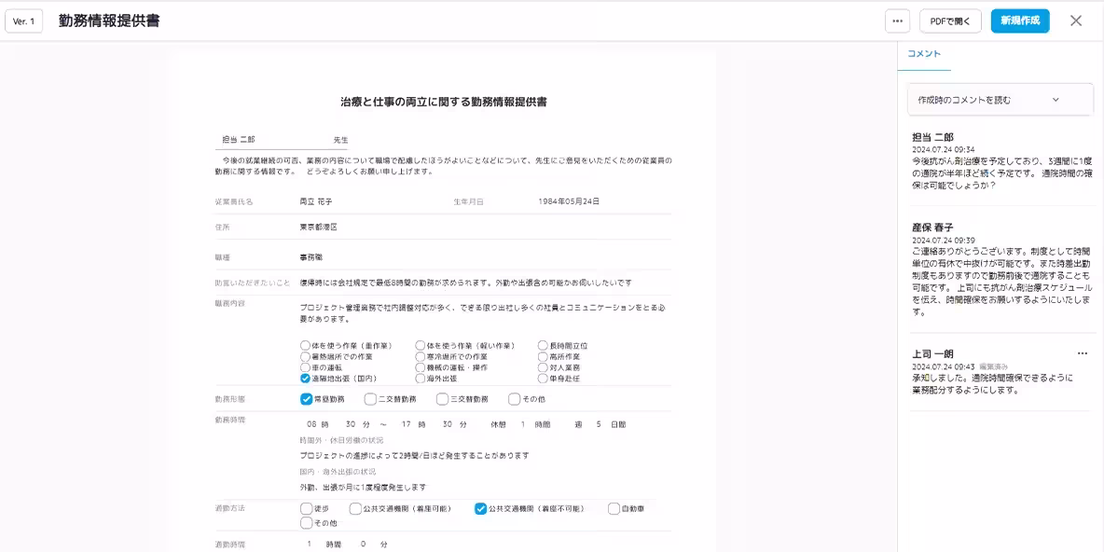Check the 自動車 commute checkbox
1104x552 pixels.
point(613,509)
